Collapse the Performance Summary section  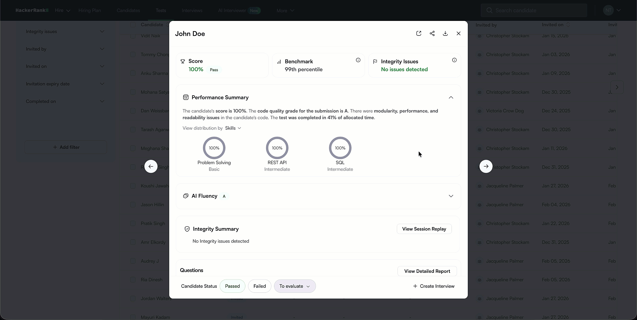point(451,97)
